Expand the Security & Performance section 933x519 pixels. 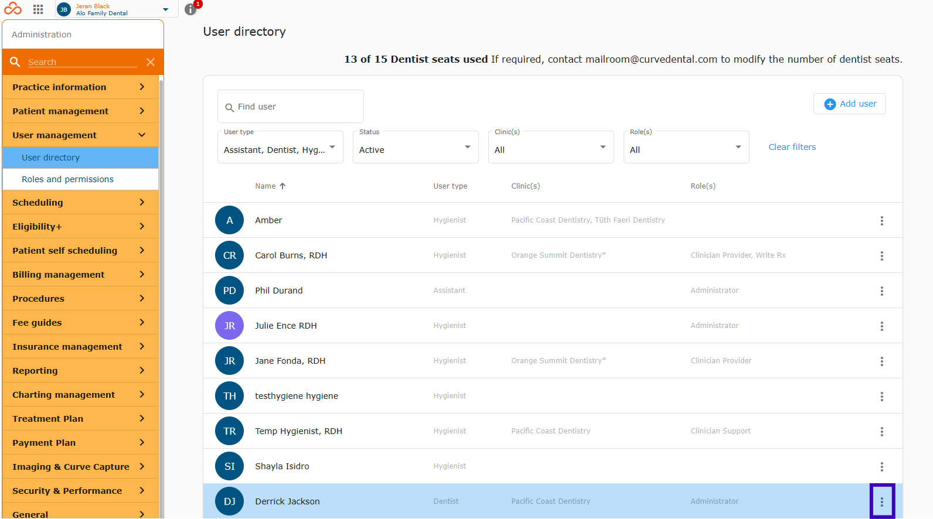coord(80,491)
